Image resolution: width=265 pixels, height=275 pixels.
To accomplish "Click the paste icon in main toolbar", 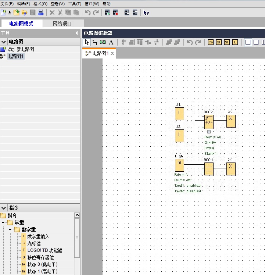I will click(76, 12).
